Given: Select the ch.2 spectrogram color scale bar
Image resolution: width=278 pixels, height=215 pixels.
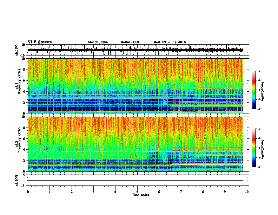Looking at the screenshot, I should pos(254,148).
